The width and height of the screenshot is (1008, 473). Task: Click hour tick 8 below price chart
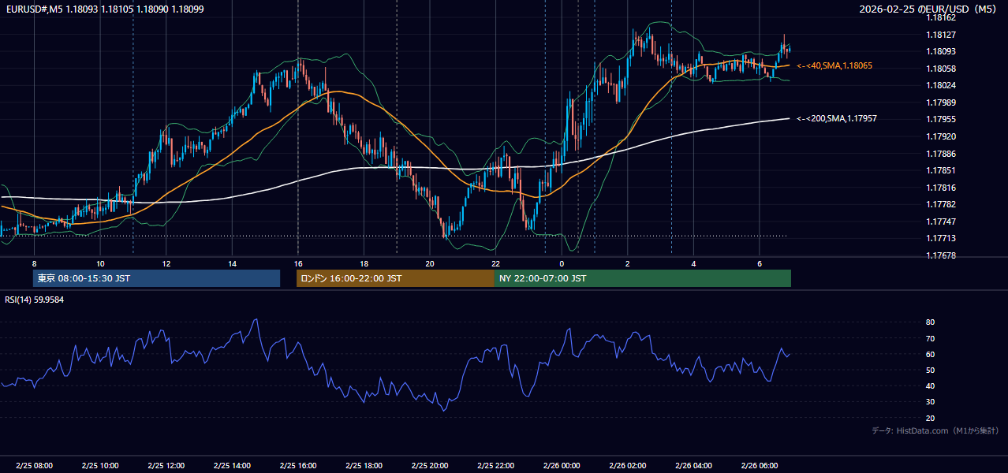point(35,263)
